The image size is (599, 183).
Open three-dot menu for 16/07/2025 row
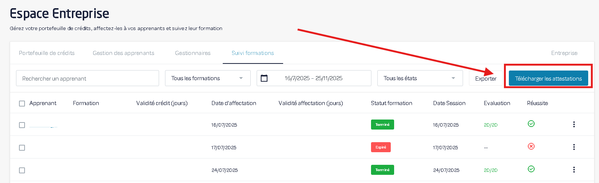coord(574,124)
